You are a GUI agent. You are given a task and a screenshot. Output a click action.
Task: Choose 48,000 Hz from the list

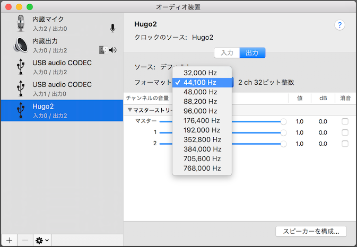pos(202,92)
